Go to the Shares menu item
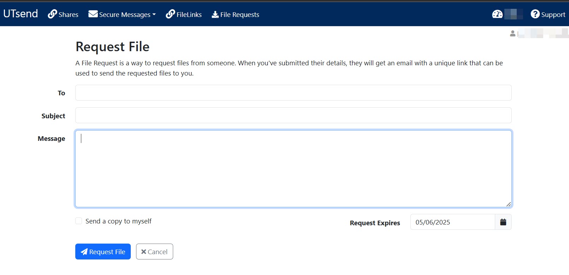569x275 pixels. (68, 14)
